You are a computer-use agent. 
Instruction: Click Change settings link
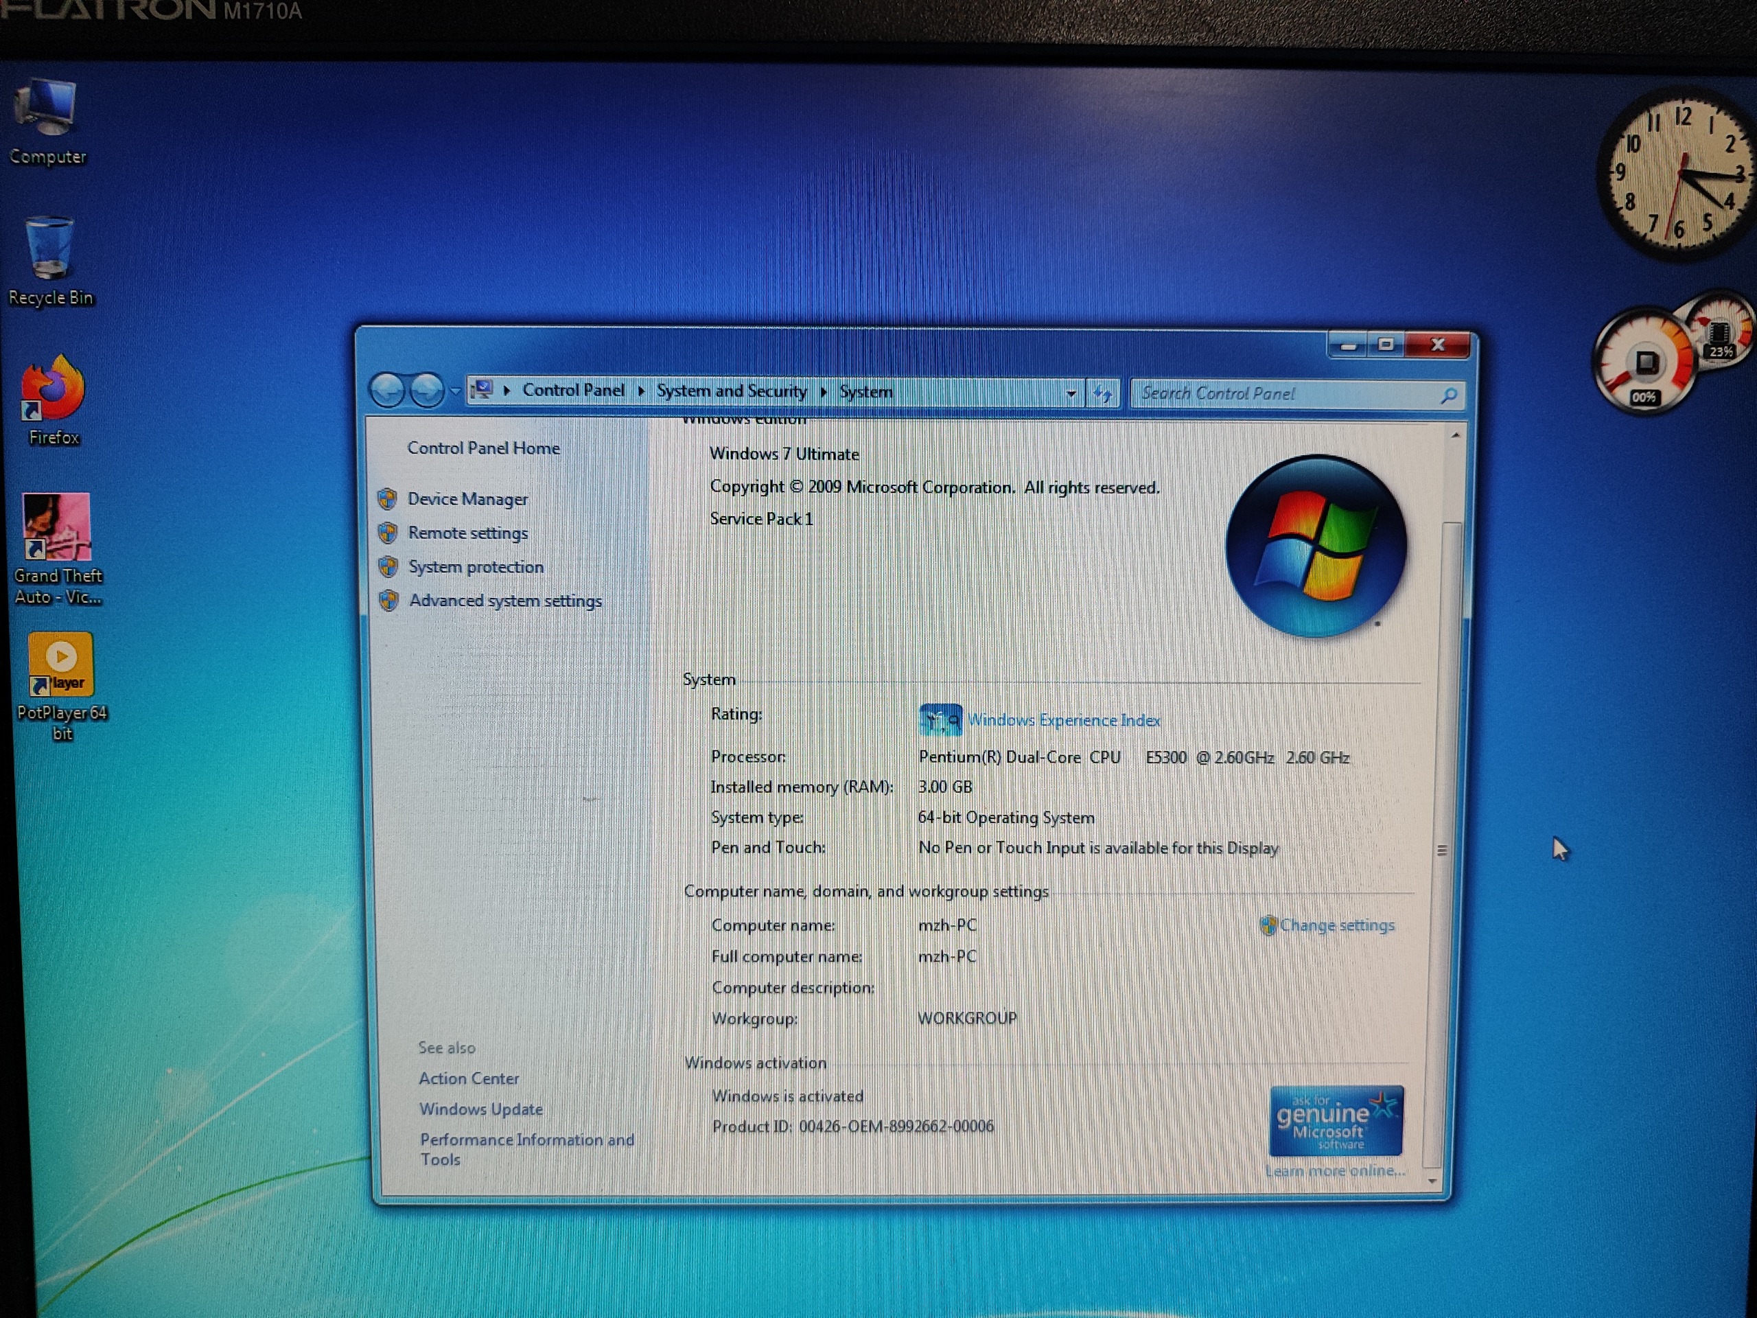coord(1337,925)
